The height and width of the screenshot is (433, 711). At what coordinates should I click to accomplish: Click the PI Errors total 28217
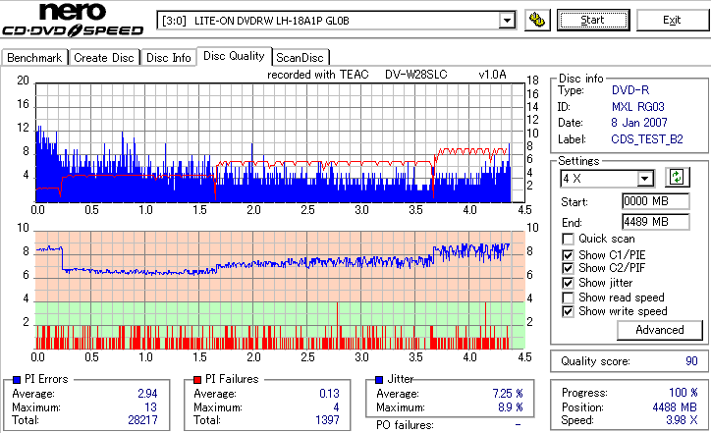(142, 420)
